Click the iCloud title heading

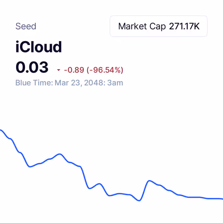(x=38, y=47)
